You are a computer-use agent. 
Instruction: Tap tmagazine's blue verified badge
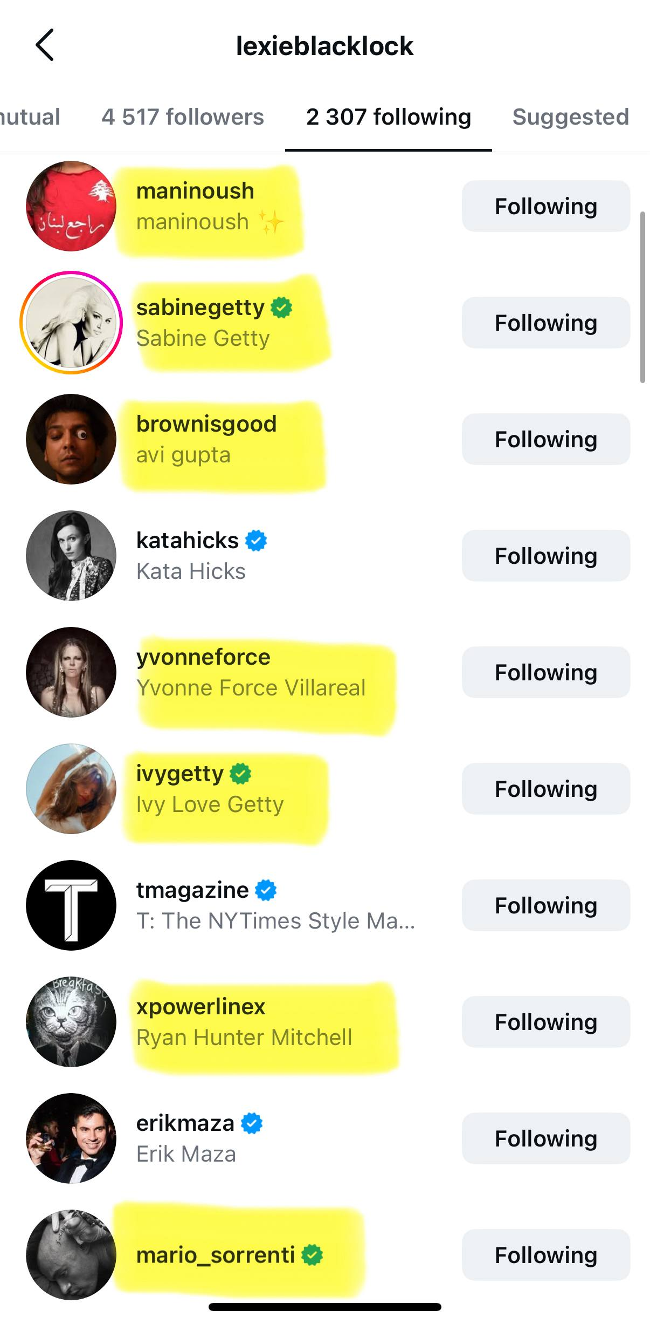pos(266,890)
